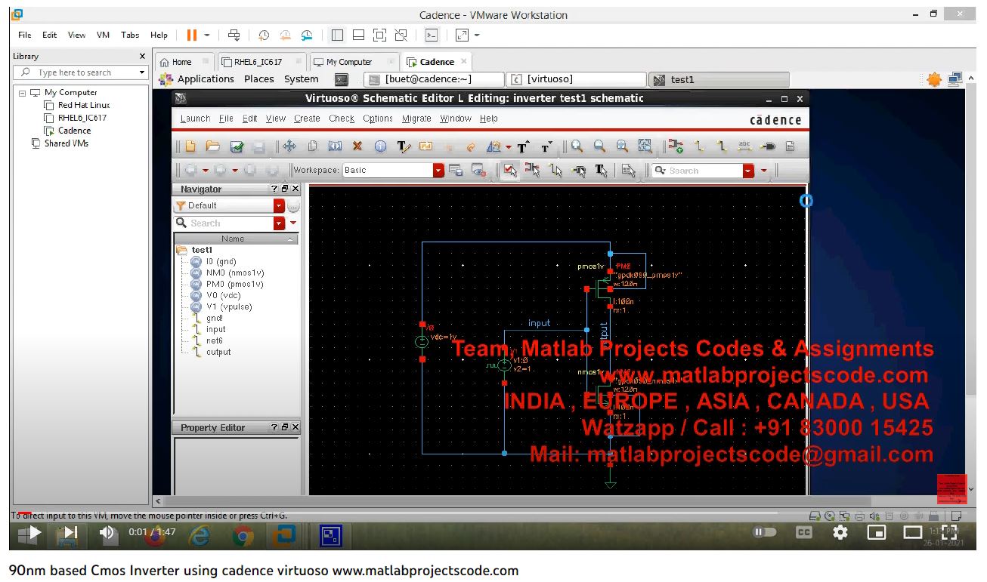The width and height of the screenshot is (987, 582).
Task: Select the Create Wire Name (abc) icon
Action: tap(744, 147)
